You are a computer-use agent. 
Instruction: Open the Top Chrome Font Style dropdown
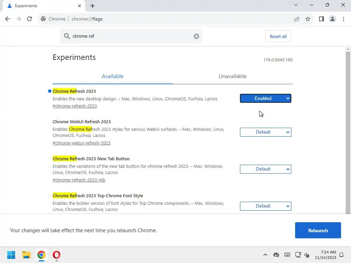click(x=266, y=206)
